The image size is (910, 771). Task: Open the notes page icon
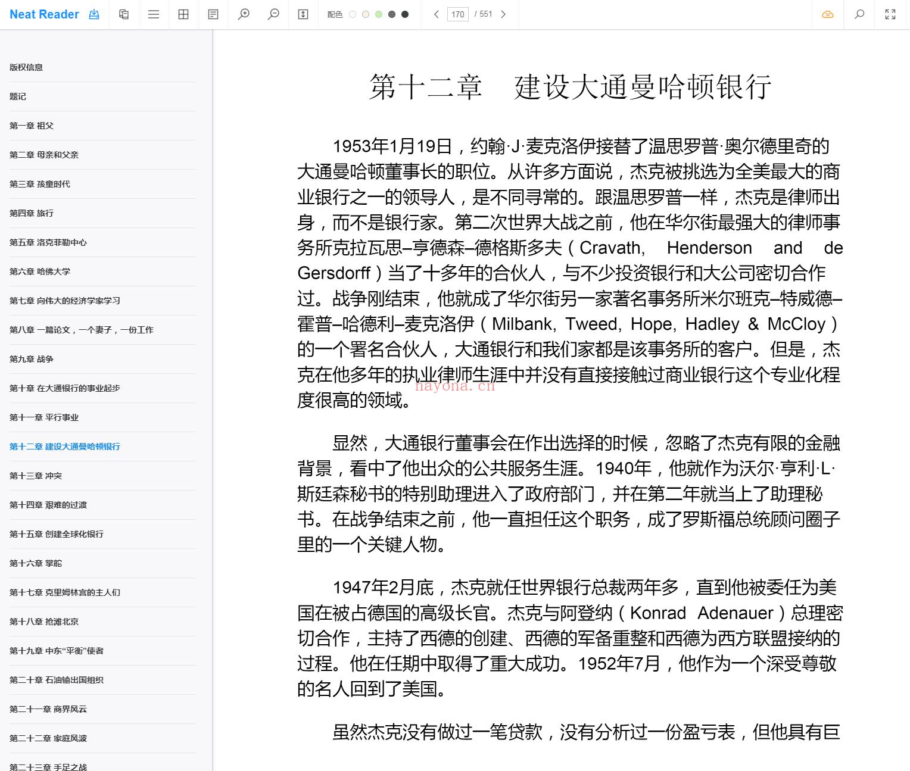[x=213, y=14]
